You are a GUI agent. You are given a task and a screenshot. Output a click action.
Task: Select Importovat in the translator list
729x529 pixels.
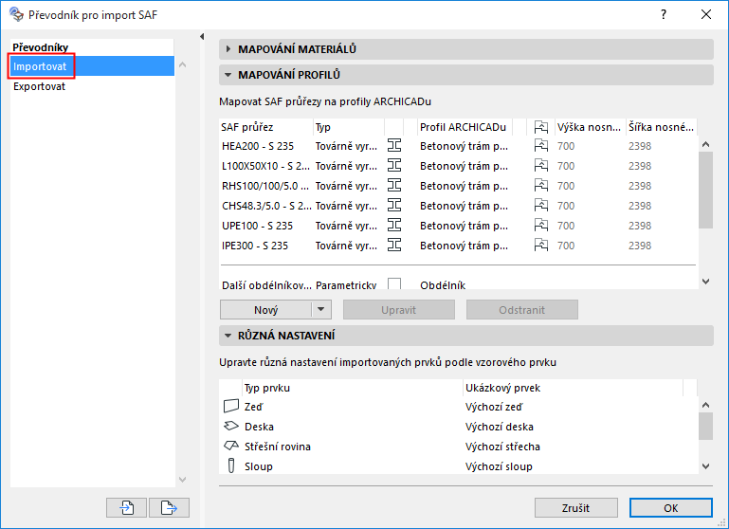click(x=40, y=66)
